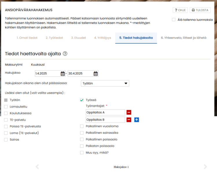Click the greyed-out Työtön checkbox
The width and height of the screenshot is (217, 175).
(6, 100)
